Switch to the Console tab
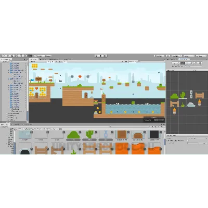Image resolution: width=208 pixels, height=208 pixels. point(15,125)
